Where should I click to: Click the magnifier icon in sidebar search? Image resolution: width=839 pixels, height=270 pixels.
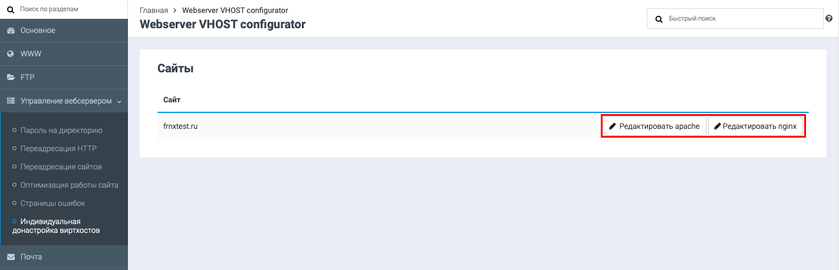click(x=10, y=10)
